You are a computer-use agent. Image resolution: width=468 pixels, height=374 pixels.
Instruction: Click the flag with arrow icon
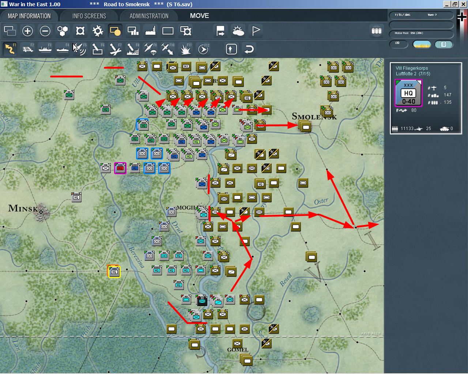(220, 31)
